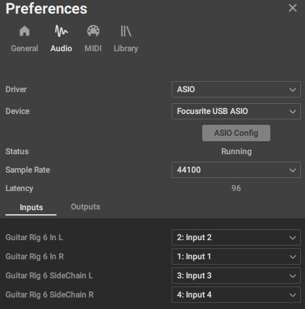
Task: Open the Guitar Rig 6 In L input dropdown
Action: tap(236, 237)
